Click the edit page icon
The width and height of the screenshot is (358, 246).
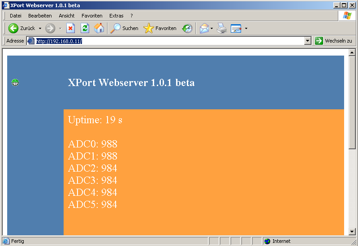[236, 28]
